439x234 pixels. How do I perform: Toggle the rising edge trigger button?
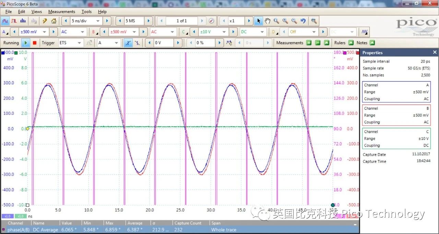(128, 43)
